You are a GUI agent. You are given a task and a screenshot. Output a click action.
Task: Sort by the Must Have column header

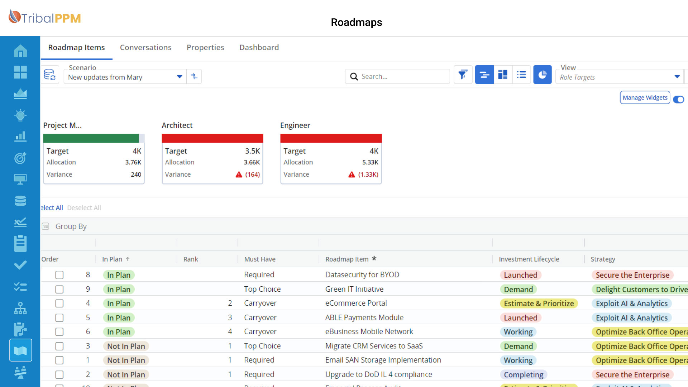pyautogui.click(x=260, y=259)
